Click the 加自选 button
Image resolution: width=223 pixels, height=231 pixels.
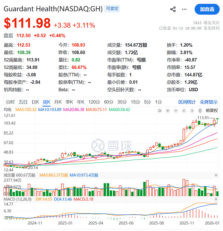tap(207, 9)
